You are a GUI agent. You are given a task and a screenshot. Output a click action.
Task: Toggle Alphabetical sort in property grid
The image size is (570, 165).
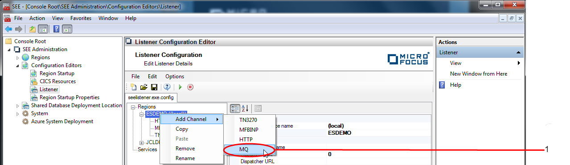[x=245, y=108]
